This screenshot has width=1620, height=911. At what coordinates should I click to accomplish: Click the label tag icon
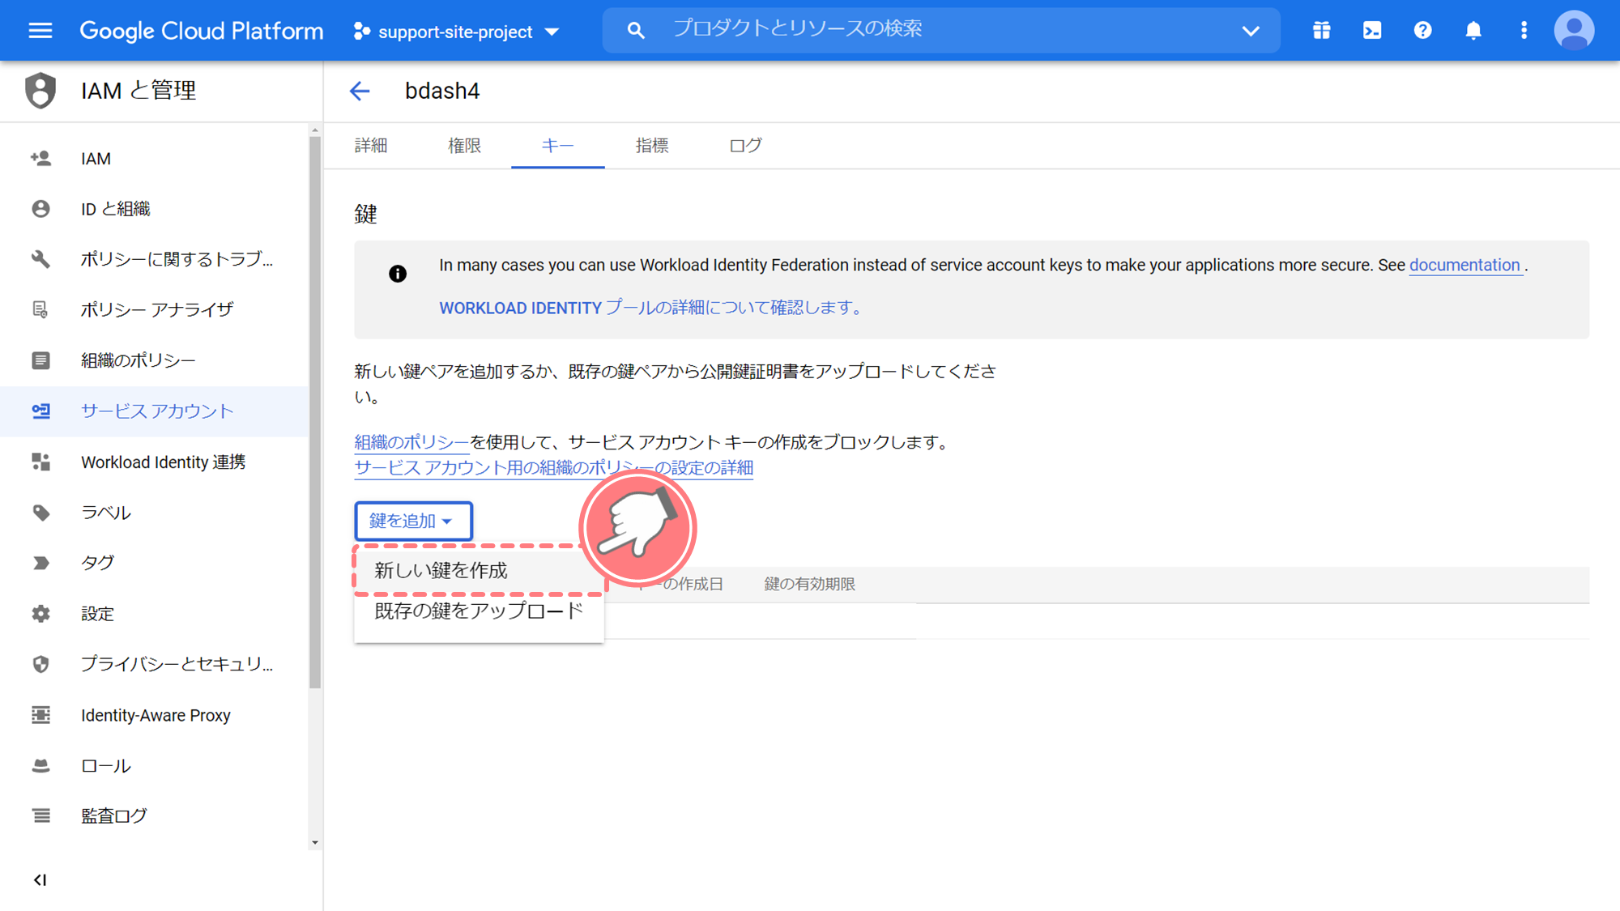[x=40, y=513]
